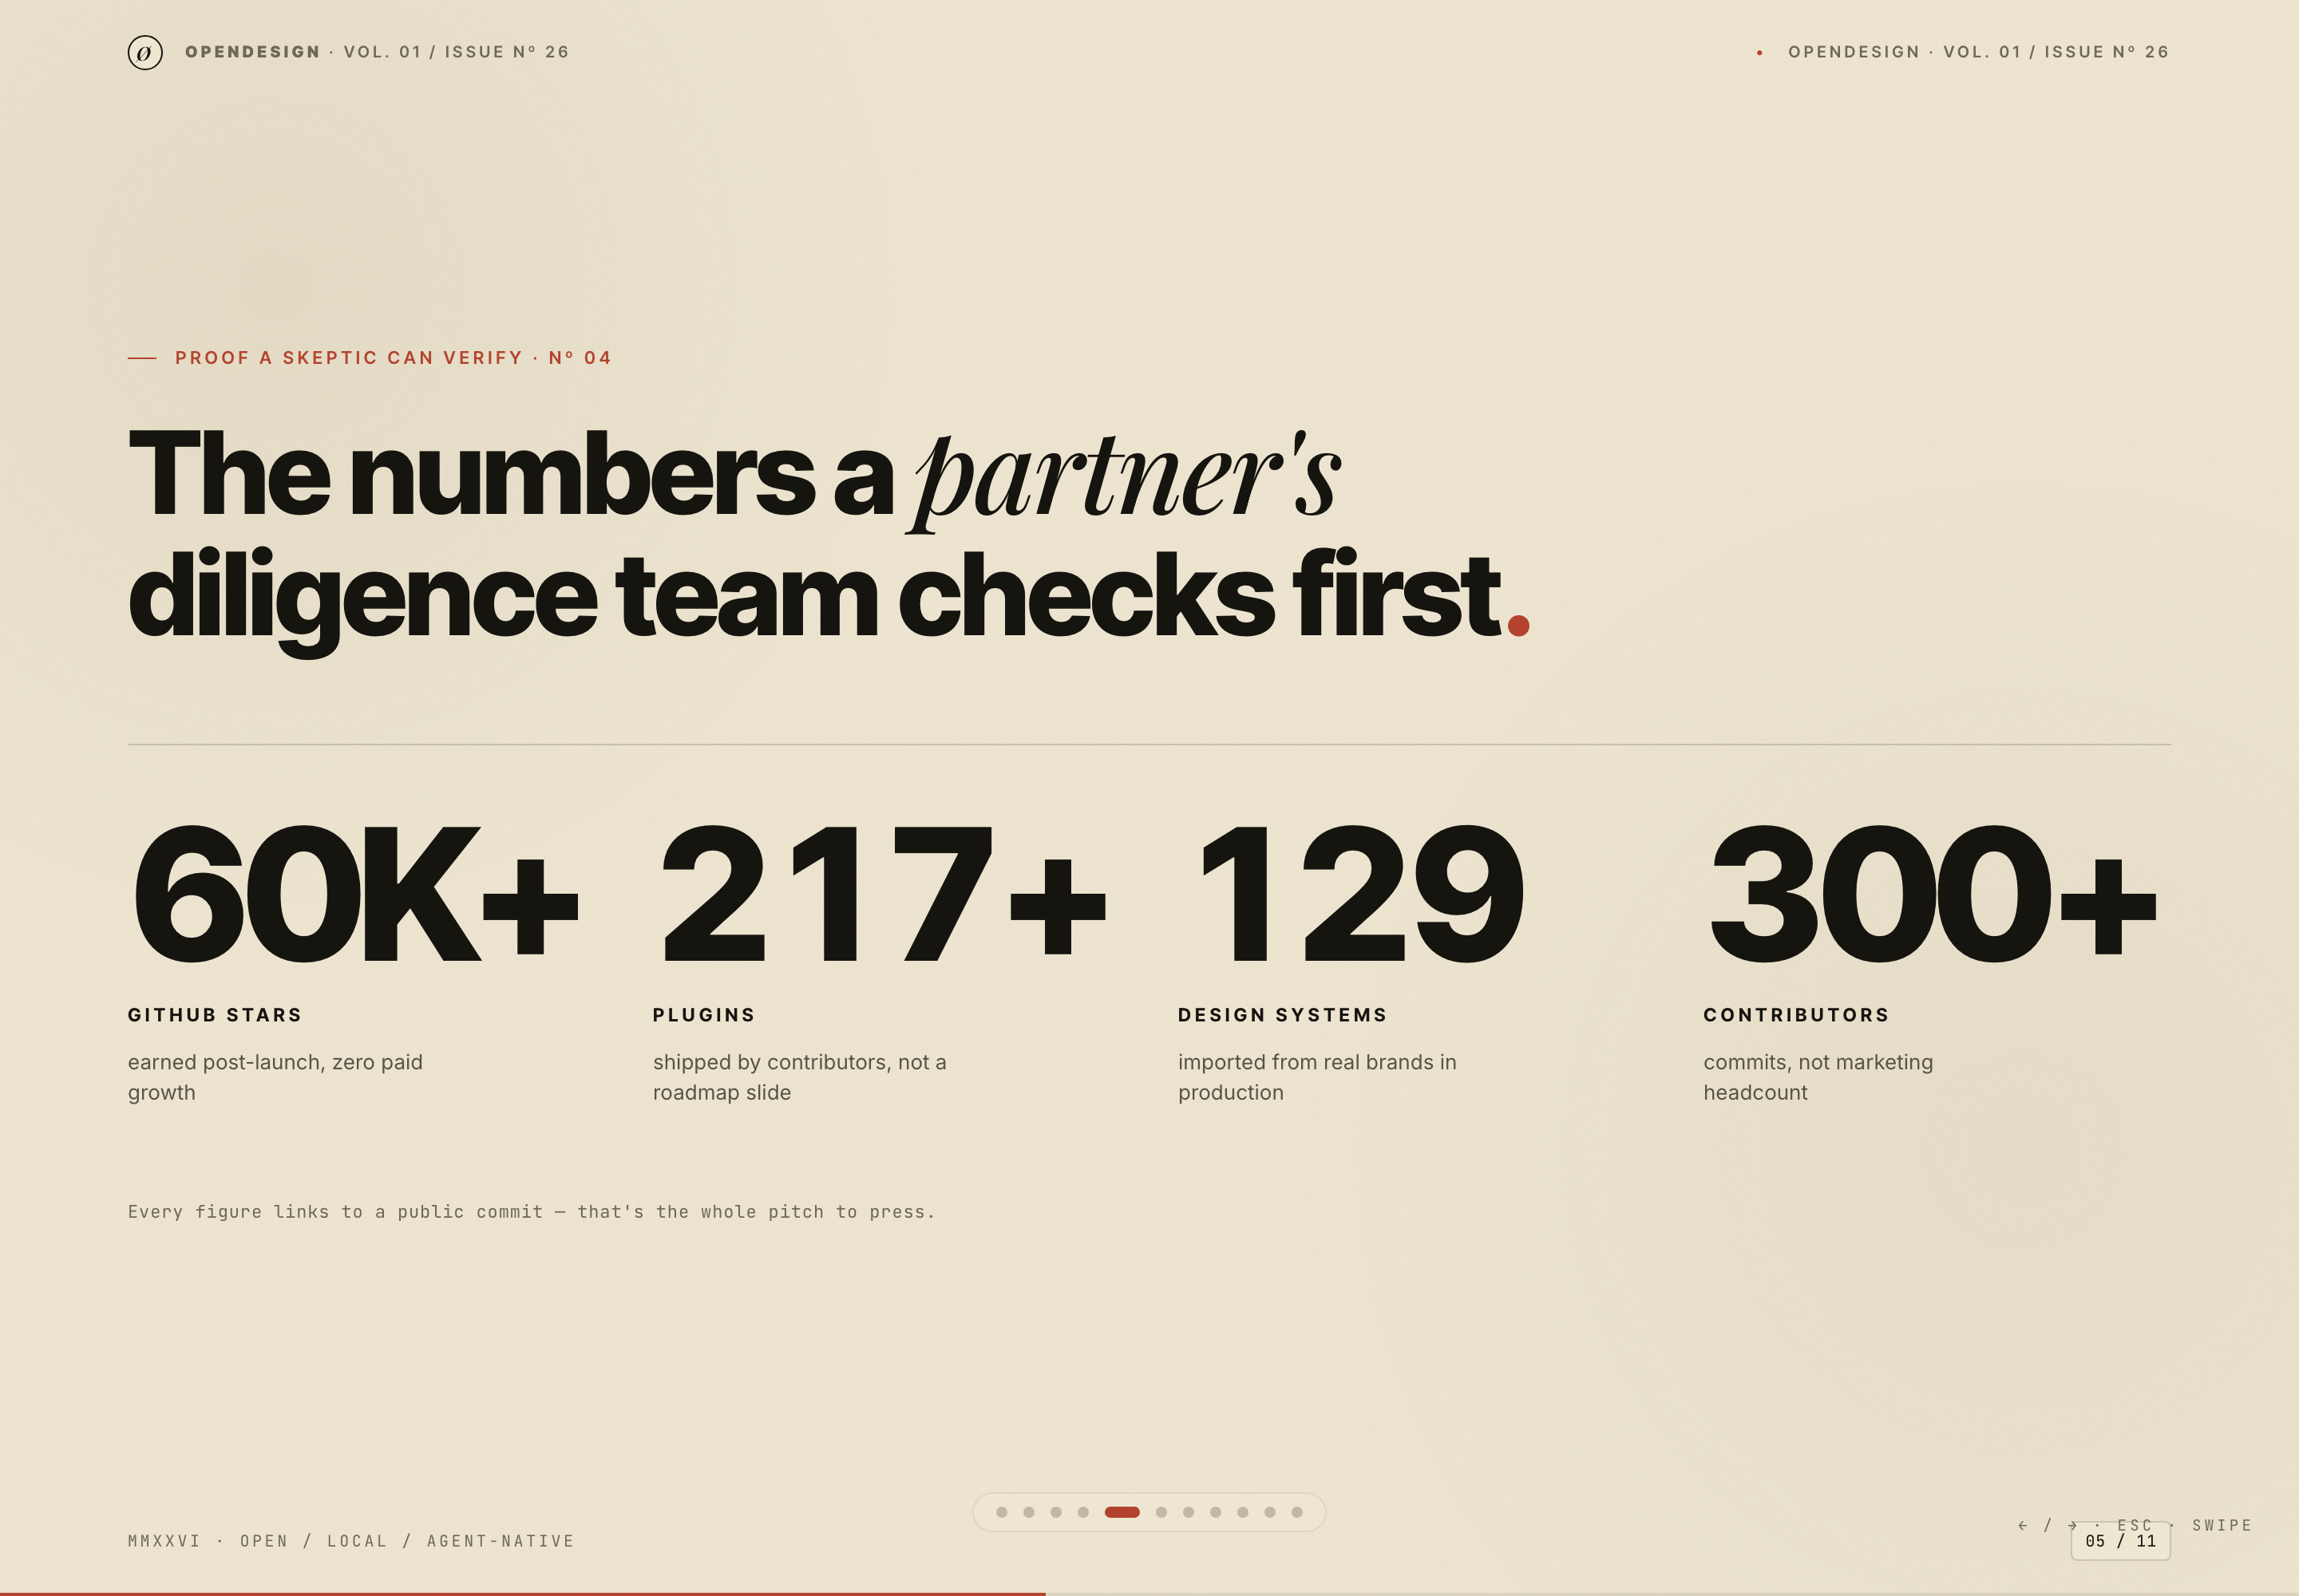Click the active red pagination pill
Screen dimensions: 2299x1596
click(1122, 1512)
